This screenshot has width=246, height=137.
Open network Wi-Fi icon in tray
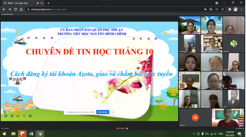point(211,134)
